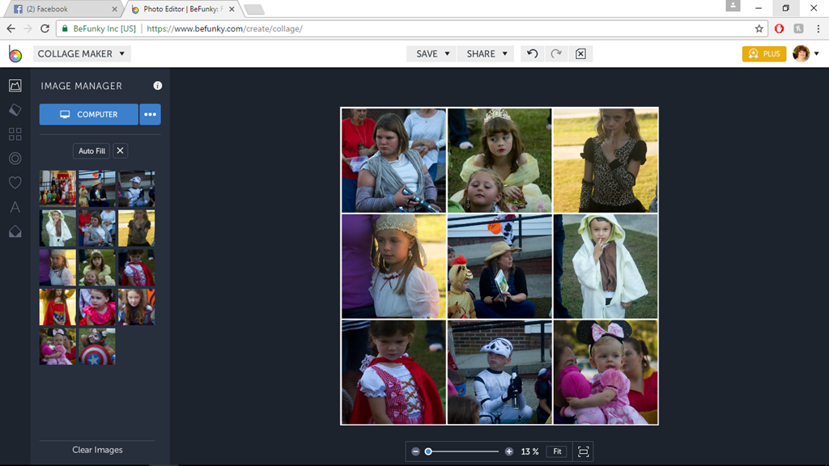
Task: Open the user profile avatar menu
Action: tap(805, 53)
